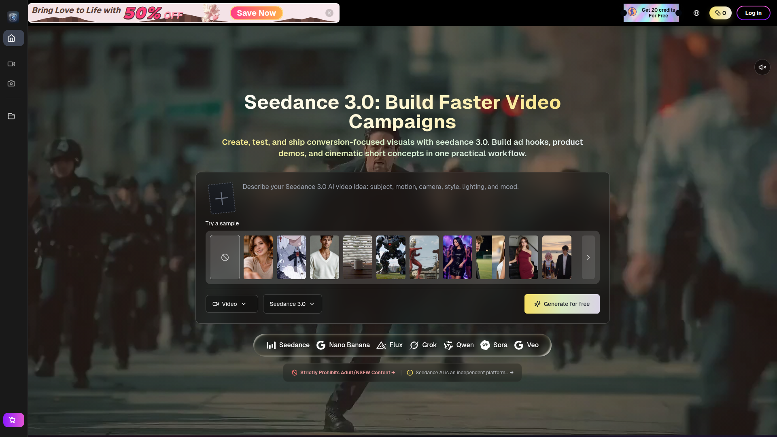777x437 pixels.
Task: Close the 50% off promo banner
Action: click(x=329, y=13)
